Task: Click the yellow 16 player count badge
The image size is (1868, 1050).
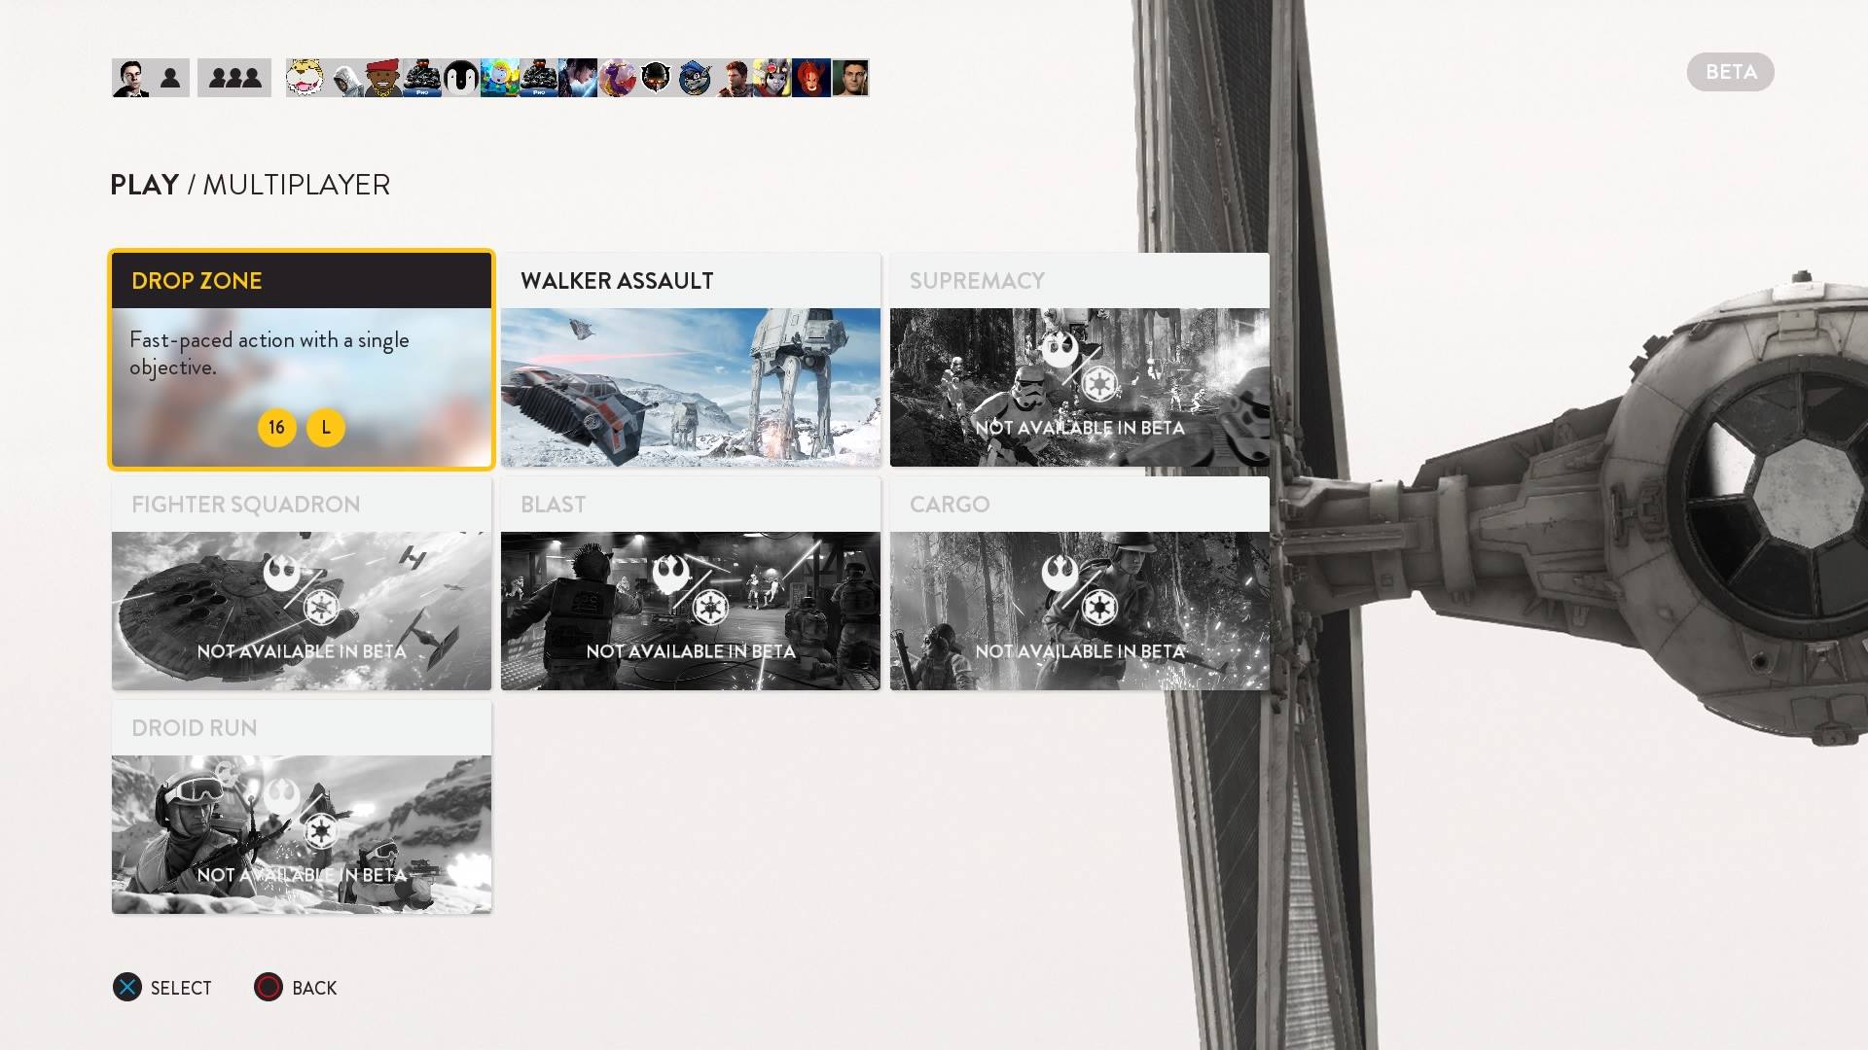Action: pos(277,428)
